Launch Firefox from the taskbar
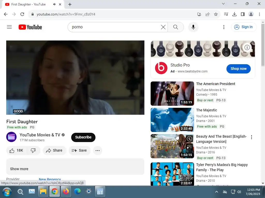Viewport: 265px width, 198px height. (66, 192)
